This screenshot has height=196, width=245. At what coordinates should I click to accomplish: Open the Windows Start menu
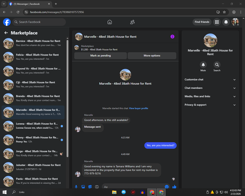(4, 192)
